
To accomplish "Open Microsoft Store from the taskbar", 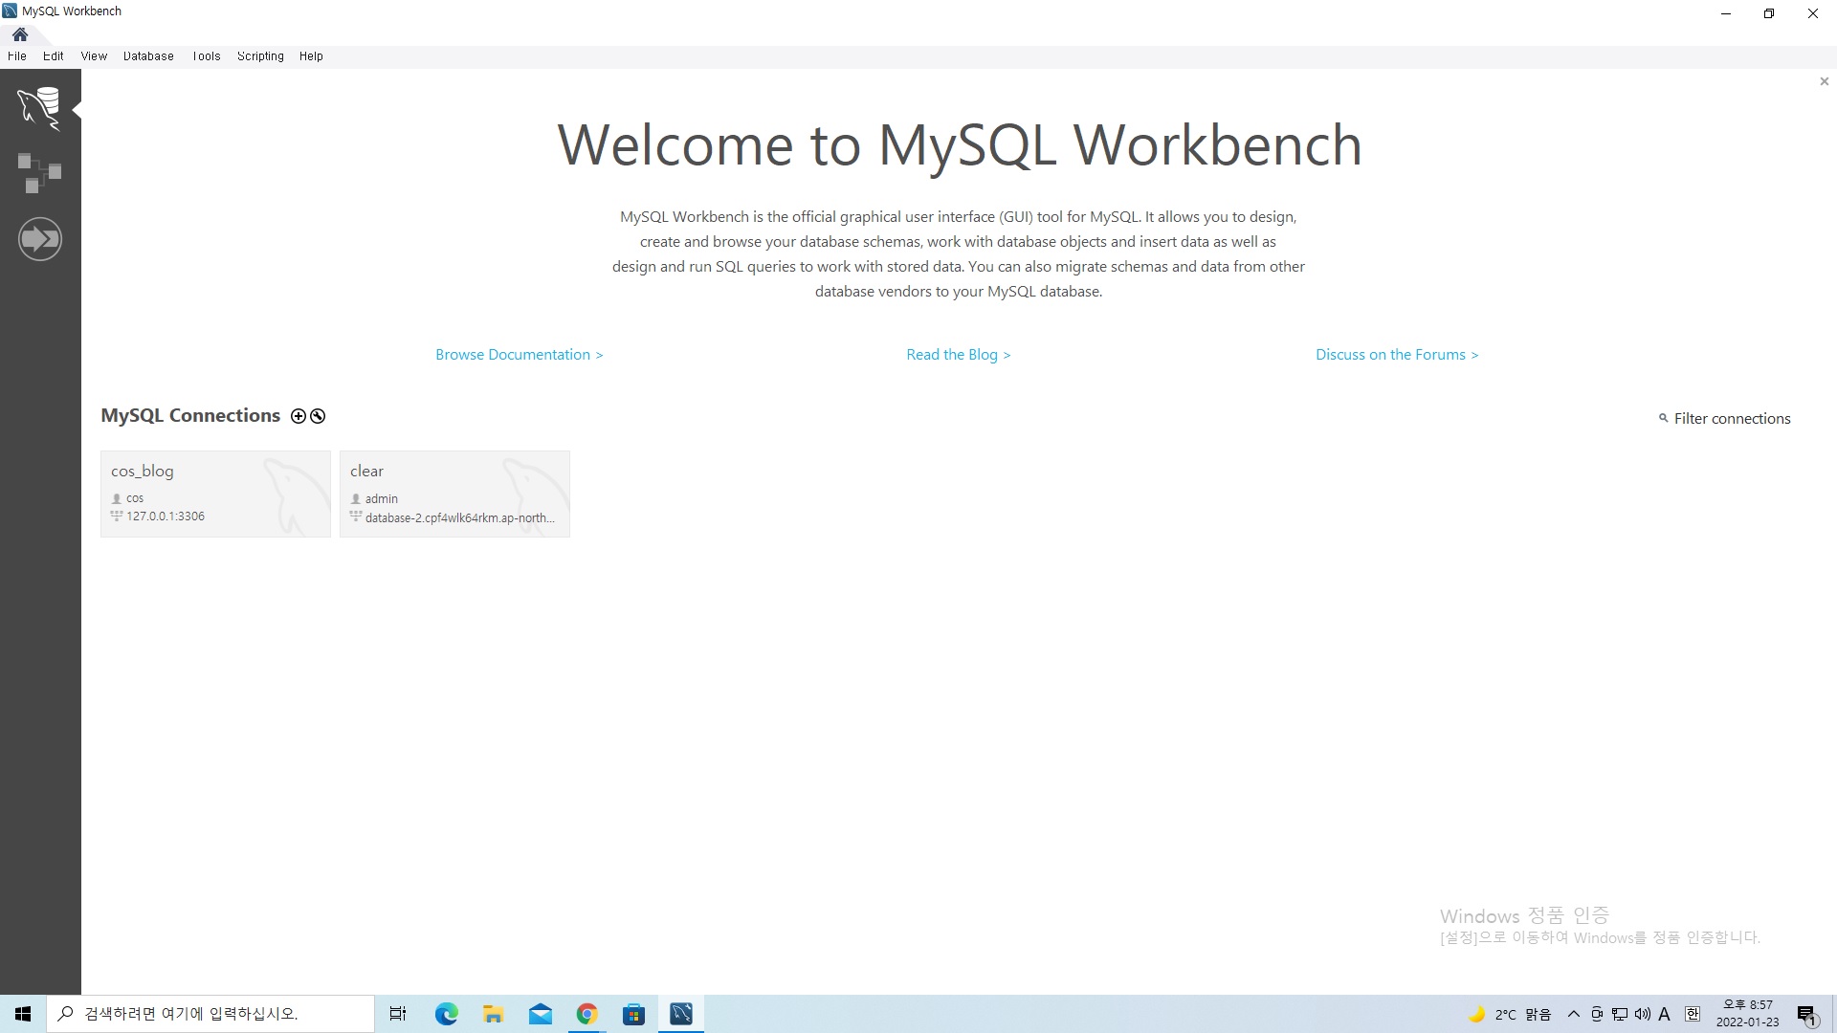I will point(633,1014).
